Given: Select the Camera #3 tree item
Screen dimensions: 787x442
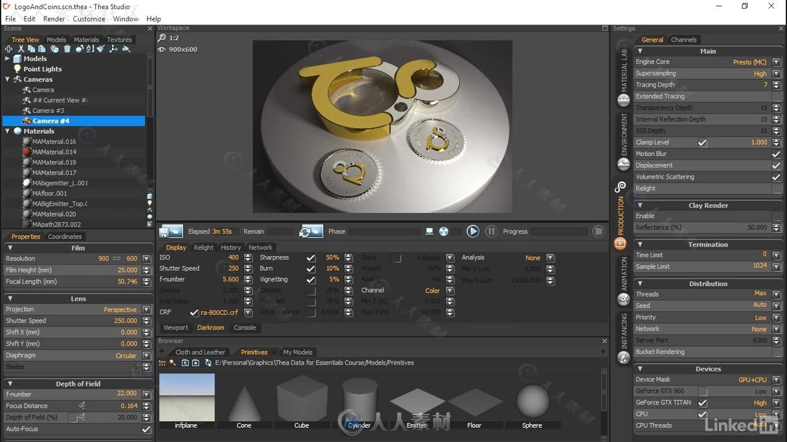Looking at the screenshot, I should click(x=48, y=110).
